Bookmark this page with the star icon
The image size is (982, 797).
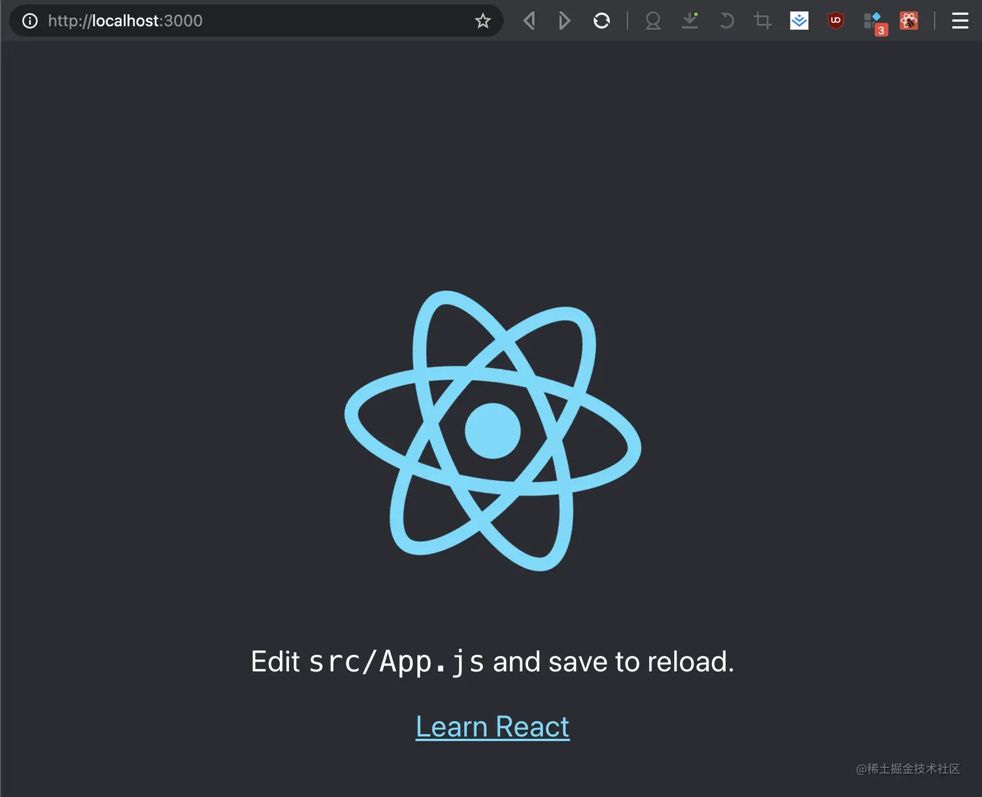tap(483, 21)
